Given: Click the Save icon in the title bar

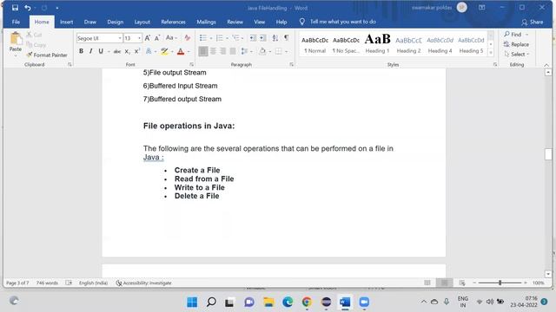Looking at the screenshot, I should [x=15, y=8].
